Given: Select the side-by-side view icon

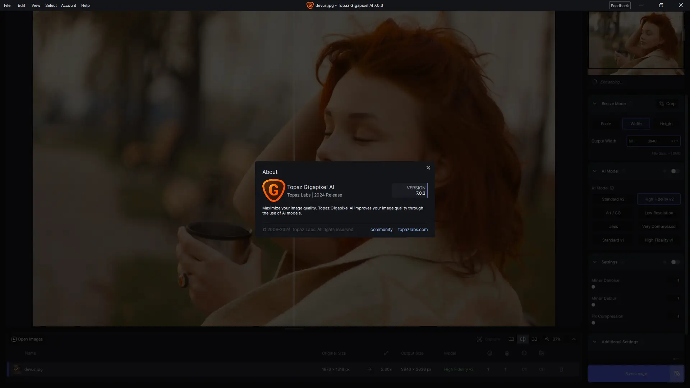Looking at the screenshot, I should pos(534,339).
